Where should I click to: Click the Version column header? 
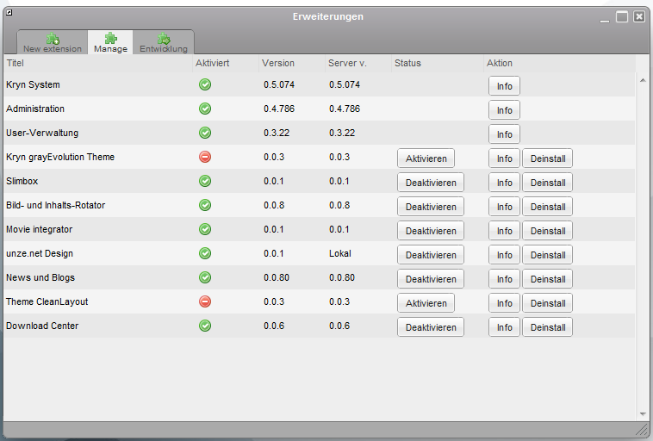(x=292, y=63)
